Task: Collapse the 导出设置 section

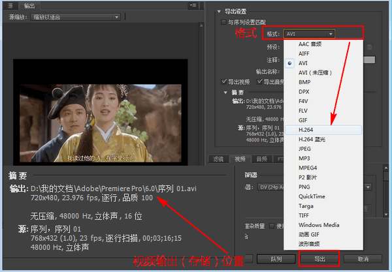Action: point(219,12)
